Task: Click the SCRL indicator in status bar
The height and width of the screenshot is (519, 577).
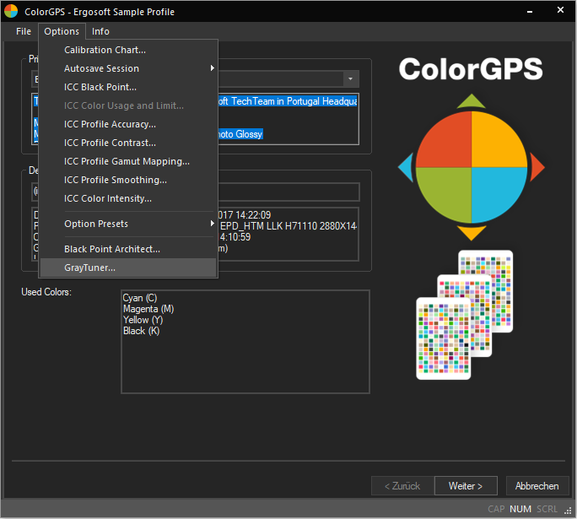Action: pyautogui.click(x=547, y=509)
